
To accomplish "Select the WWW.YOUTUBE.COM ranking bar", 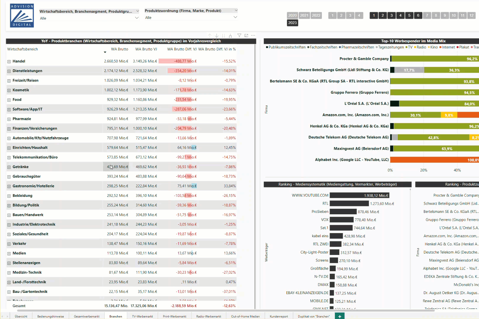I will (x=360, y=195).
